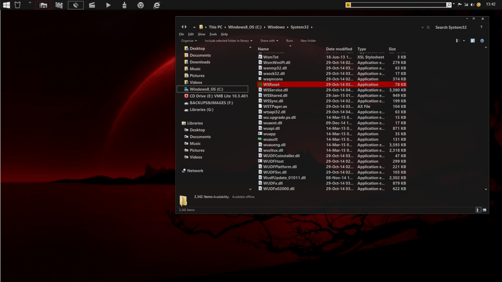502x282 pixels.
Task: Select the WSReset application icon
Action: tap(260, 85)
